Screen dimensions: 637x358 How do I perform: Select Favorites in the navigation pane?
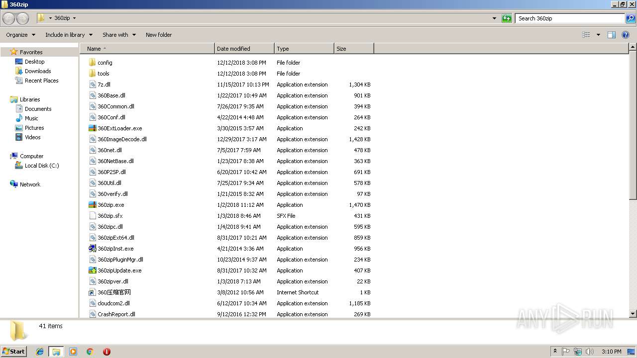31,52
